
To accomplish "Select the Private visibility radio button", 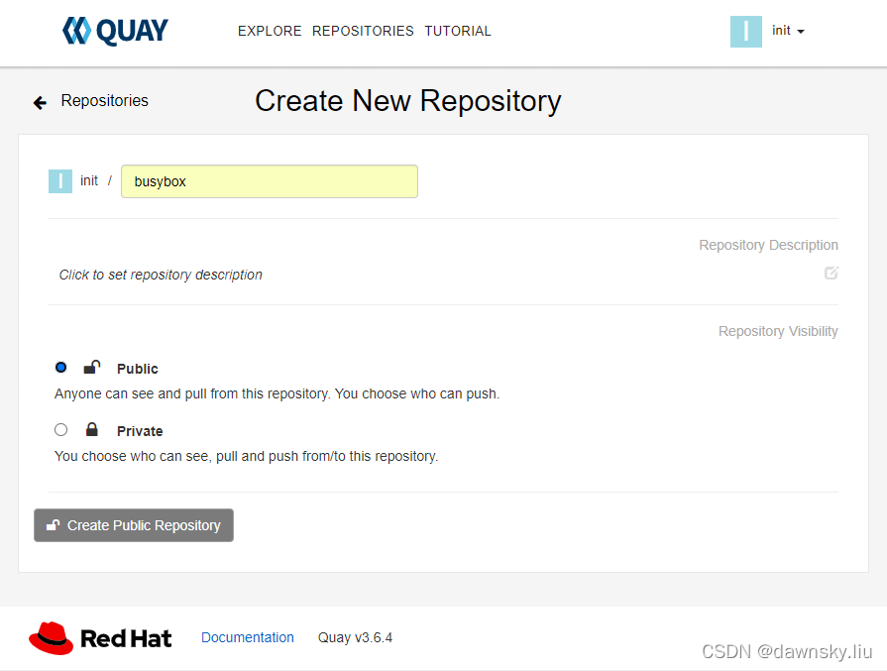I will click(60, 429).
